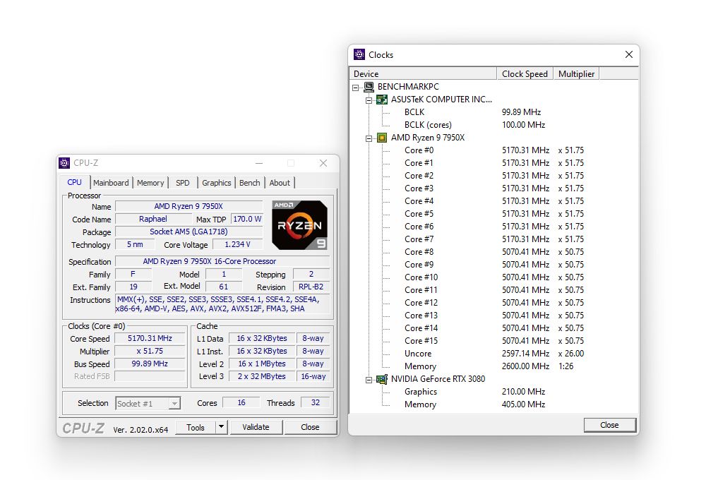706x480 pixels.
Task: Click the Instructions list text
Action: tap(222, 304)
